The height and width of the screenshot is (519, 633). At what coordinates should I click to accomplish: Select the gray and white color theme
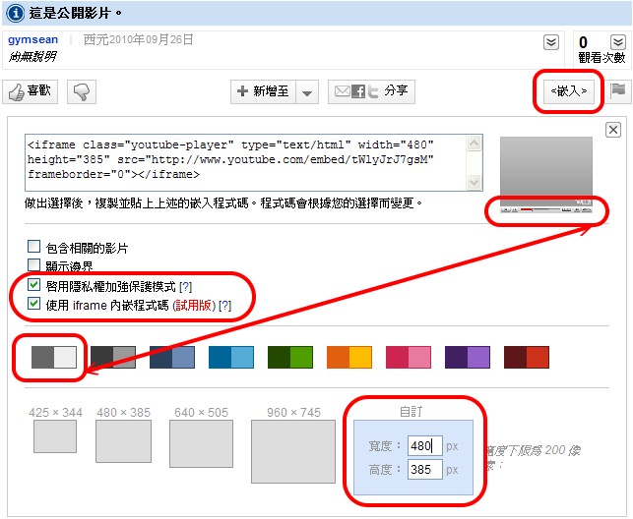click(53, 357)
